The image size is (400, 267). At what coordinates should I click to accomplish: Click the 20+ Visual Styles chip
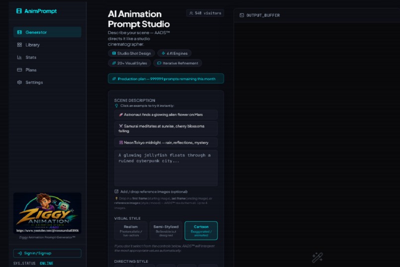(130, 63)
